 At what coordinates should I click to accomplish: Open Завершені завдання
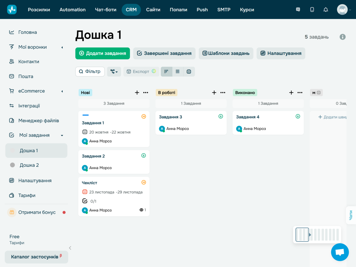click(x=164, y=53)
